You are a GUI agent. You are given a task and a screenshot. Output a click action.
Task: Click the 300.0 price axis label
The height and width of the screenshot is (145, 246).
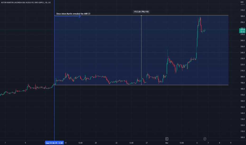tap(243, 16)
